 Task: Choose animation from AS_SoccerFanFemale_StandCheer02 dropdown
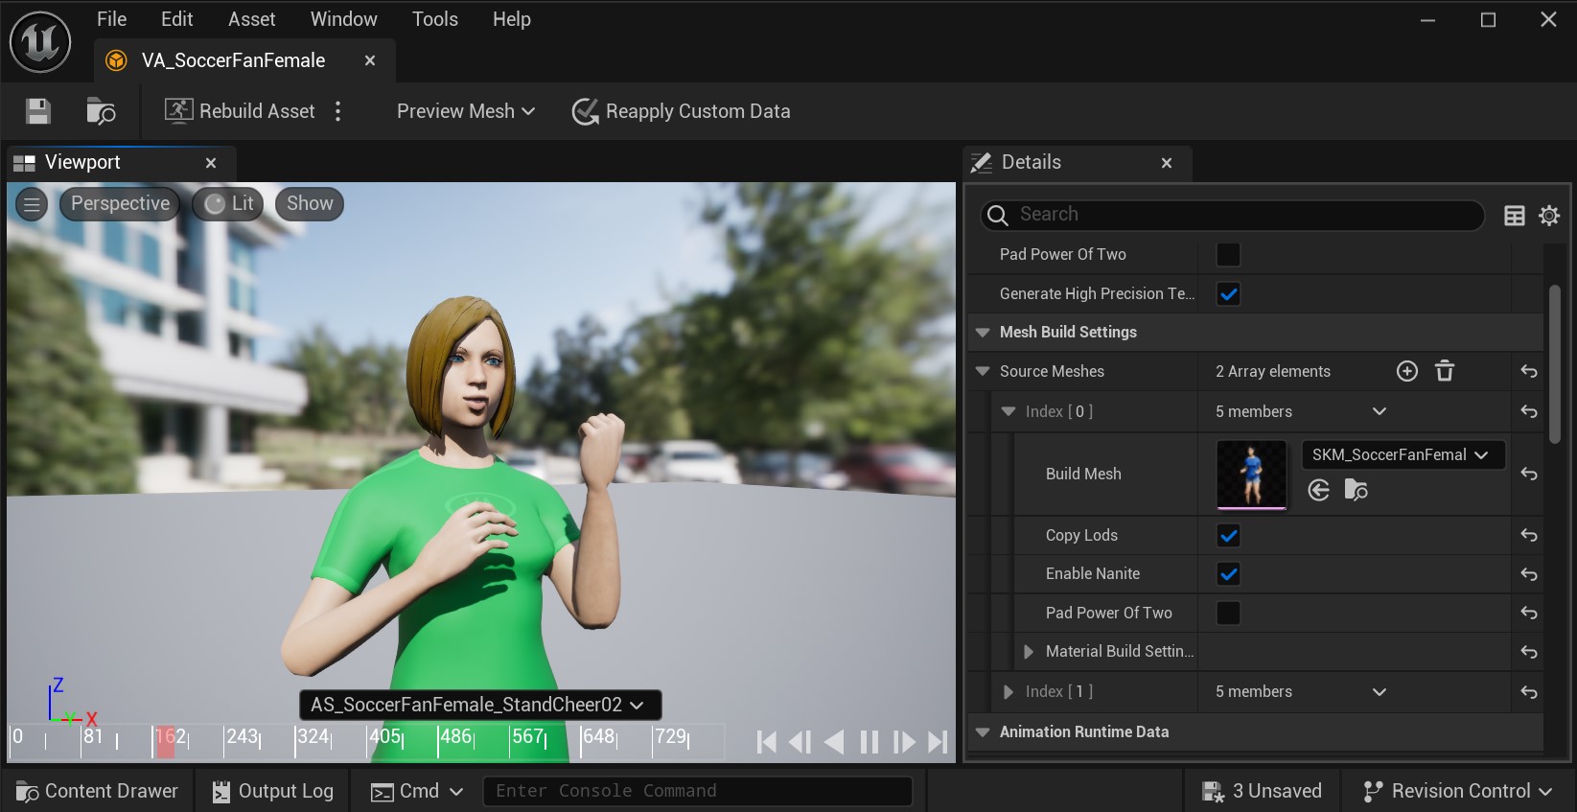(x=480, y=705)
